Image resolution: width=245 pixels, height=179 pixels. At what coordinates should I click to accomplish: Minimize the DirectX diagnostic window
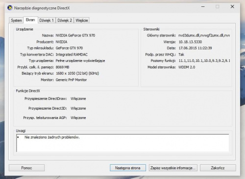tap(203, 7)
